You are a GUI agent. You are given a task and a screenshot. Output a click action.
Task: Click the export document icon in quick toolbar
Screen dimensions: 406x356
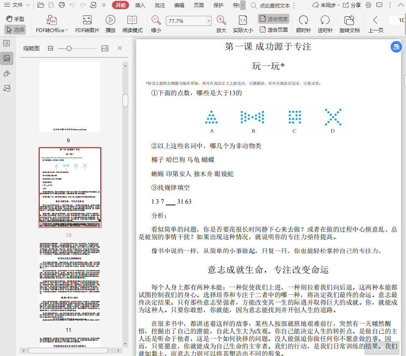coord(93,5)
